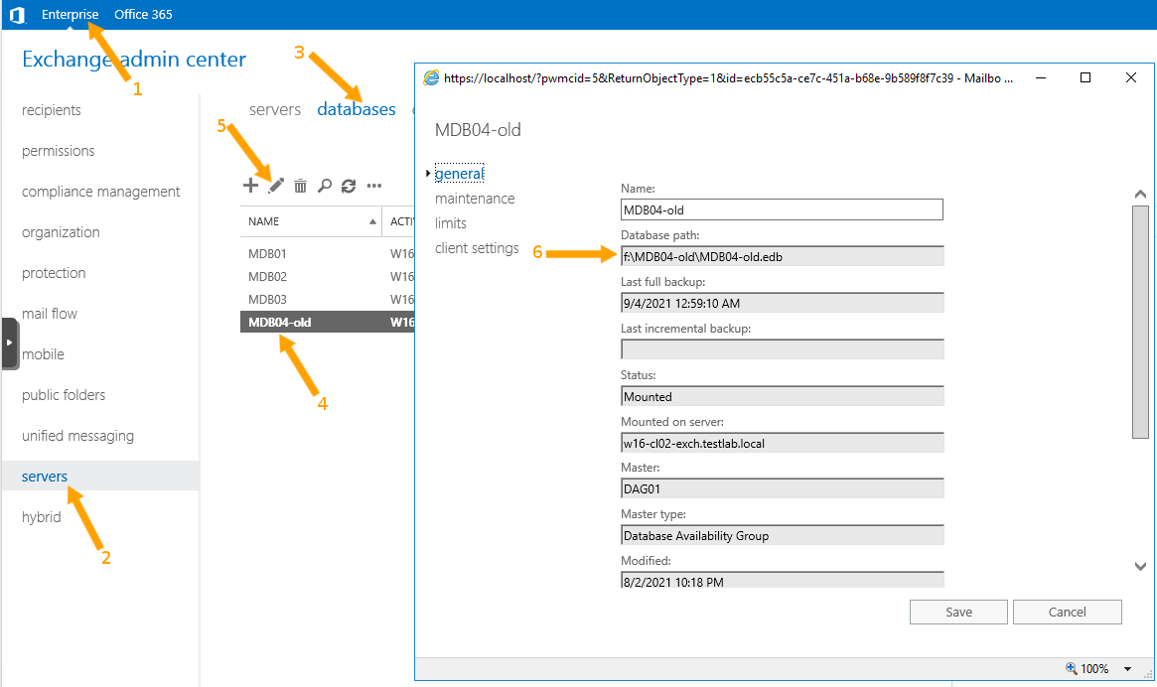
Task: Click the Last full backup field
Action: tap(783, 303)
